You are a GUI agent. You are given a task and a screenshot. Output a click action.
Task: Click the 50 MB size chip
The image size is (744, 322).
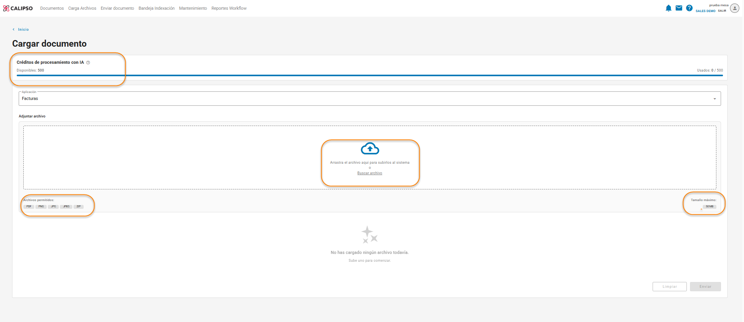point(709,206)
